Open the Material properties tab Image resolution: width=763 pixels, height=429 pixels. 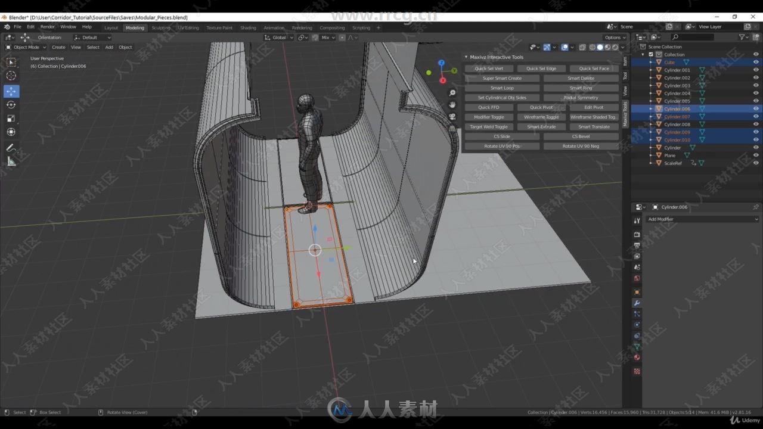(637, 357)
